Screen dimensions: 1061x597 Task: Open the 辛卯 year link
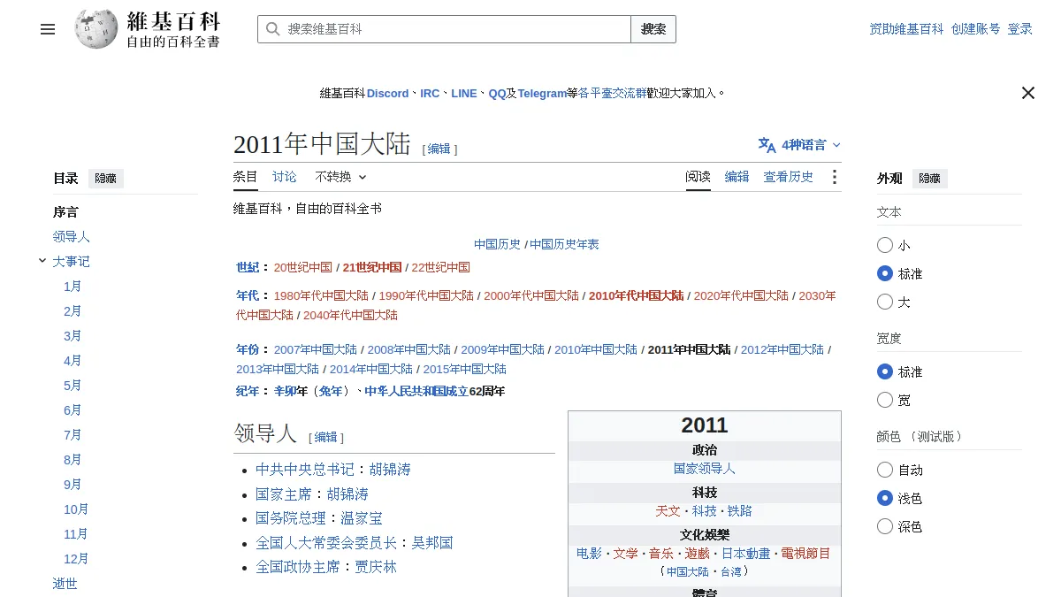(285, 391)
